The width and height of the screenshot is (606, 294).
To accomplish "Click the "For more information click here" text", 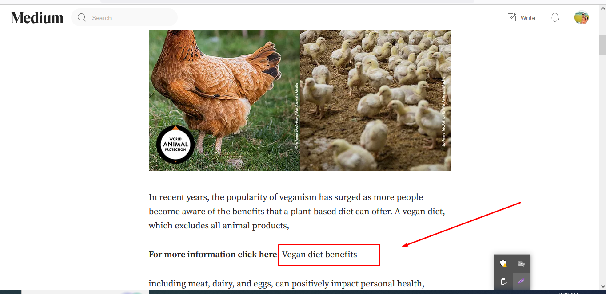I will click(213, 255).
